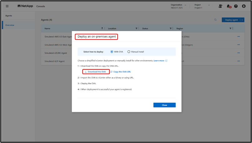The width and height of the screenshot is (252, 143).
Task: Click the NetApp logo
Action: point(25,6)
